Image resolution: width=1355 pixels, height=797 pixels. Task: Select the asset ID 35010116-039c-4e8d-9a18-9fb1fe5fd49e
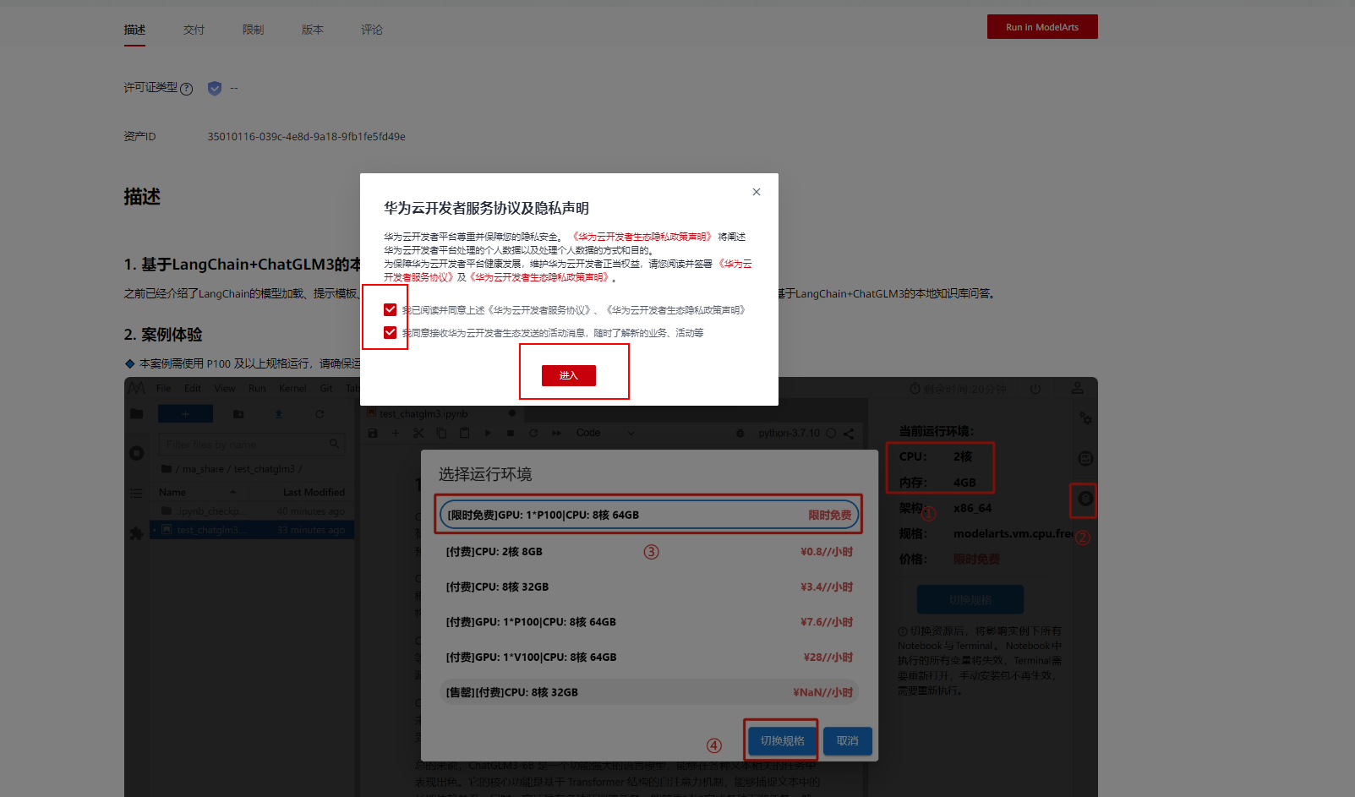pos(306,137)
